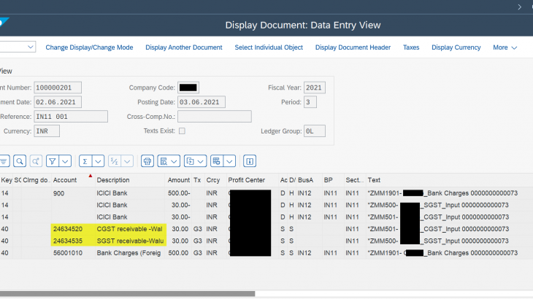This screenshot has height=299, width=533.
Task: Click description SGST receivable-Walu
Action: (130, 241)
